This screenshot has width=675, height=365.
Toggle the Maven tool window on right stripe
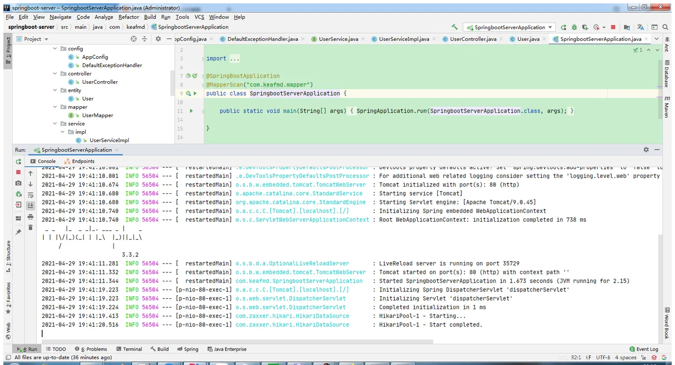pos(667,106)
